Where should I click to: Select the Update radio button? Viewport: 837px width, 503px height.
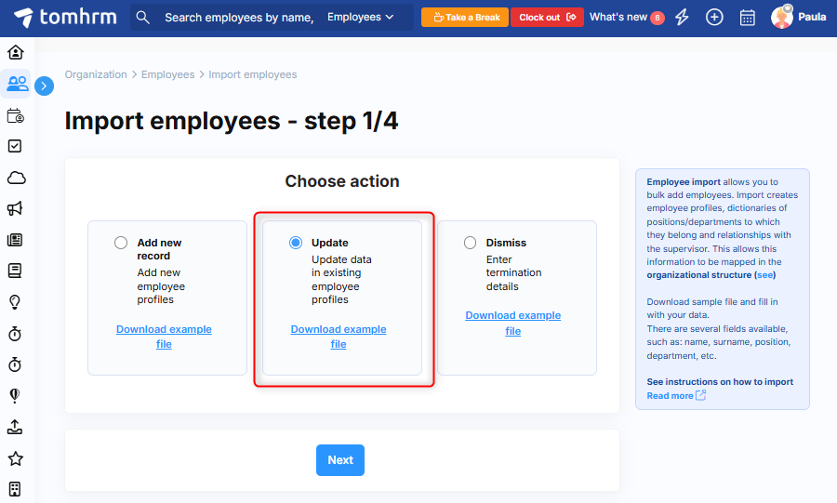point(296,243)
